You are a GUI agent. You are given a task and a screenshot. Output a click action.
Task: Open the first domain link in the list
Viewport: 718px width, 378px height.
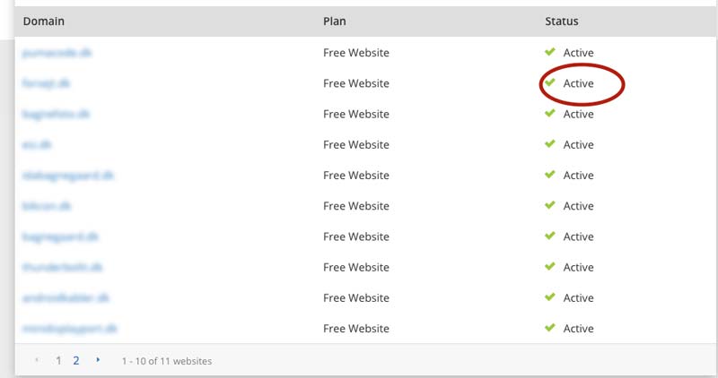tap(57, 53)
